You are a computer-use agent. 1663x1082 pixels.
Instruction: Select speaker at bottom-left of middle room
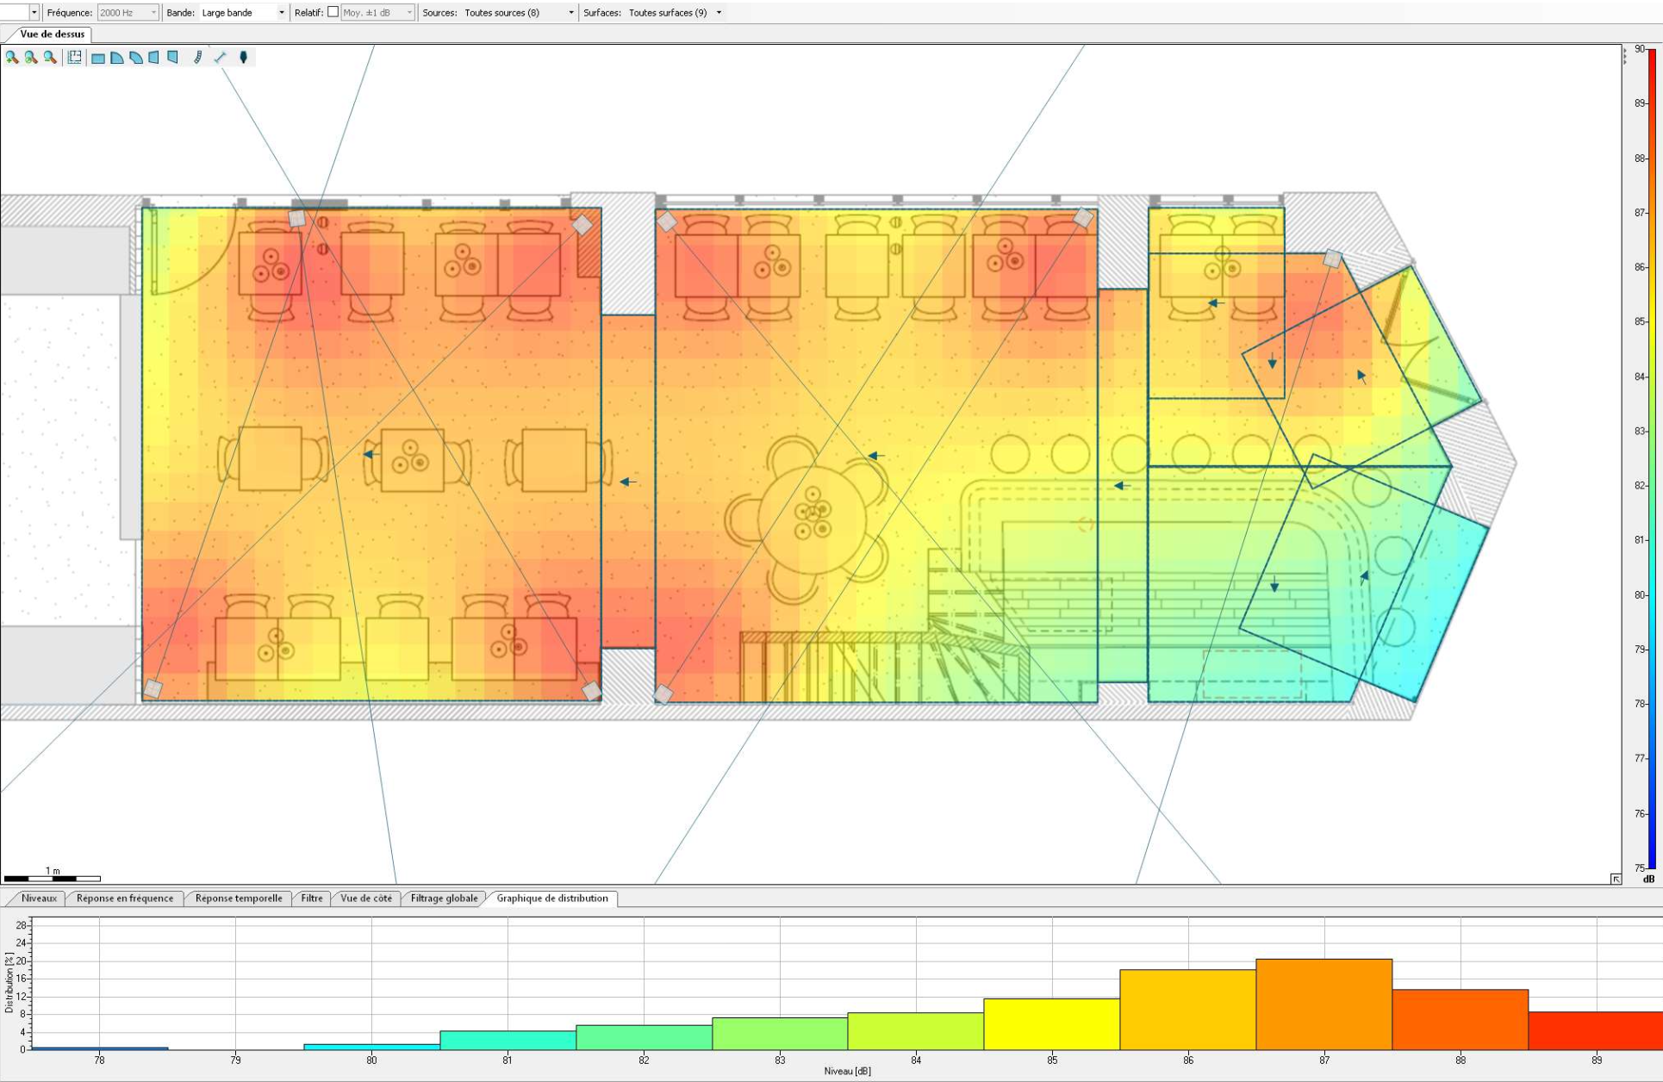[x=663, y=693]
